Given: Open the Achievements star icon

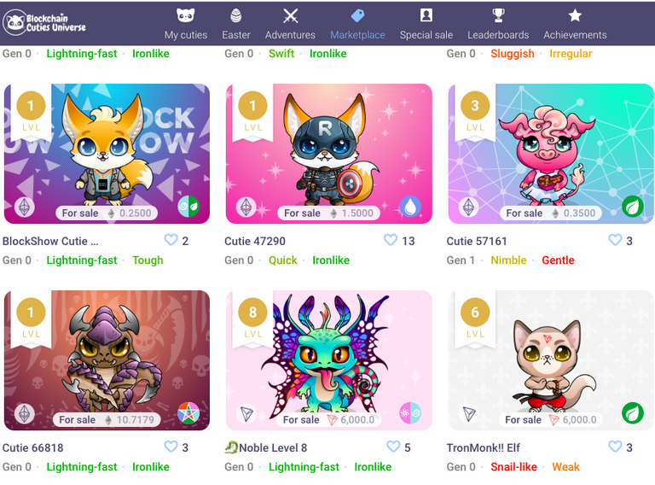Looking at the screenshot, I should pos(575,16).
